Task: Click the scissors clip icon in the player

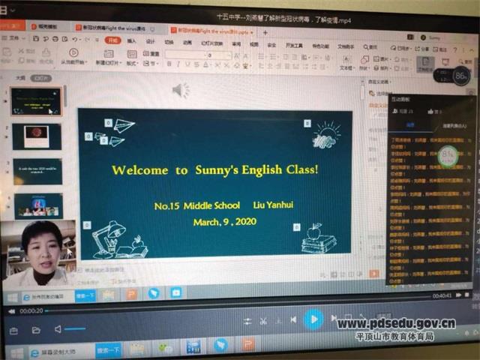Action: click(x=263, y=321)
